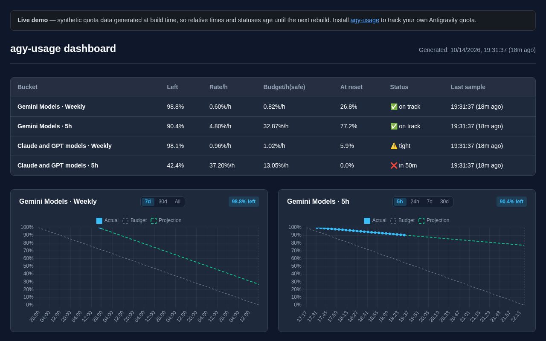Select 7d range on Gemini 5h chart

[430, 202]
